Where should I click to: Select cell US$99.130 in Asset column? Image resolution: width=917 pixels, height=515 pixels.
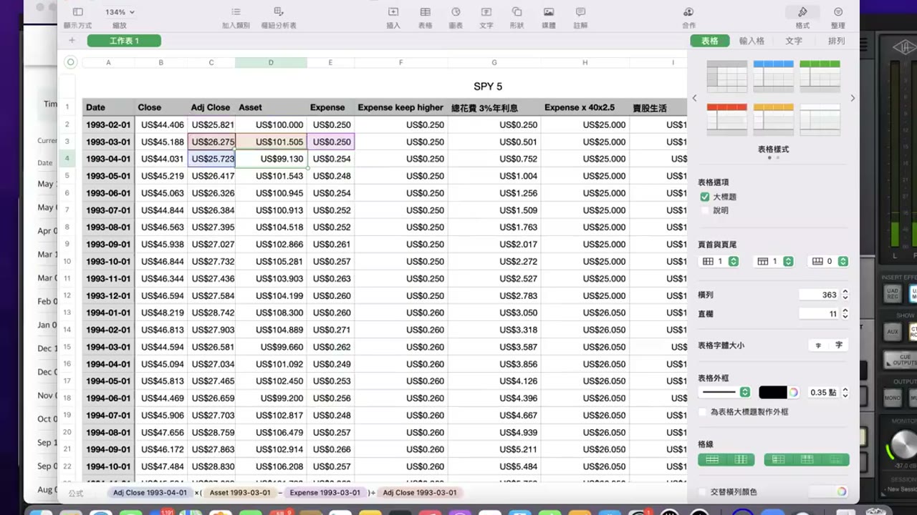point(271,159)
